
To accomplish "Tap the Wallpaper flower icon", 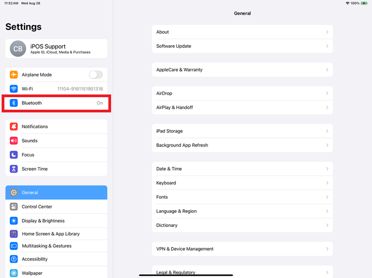I will click(x=14, y=273).
